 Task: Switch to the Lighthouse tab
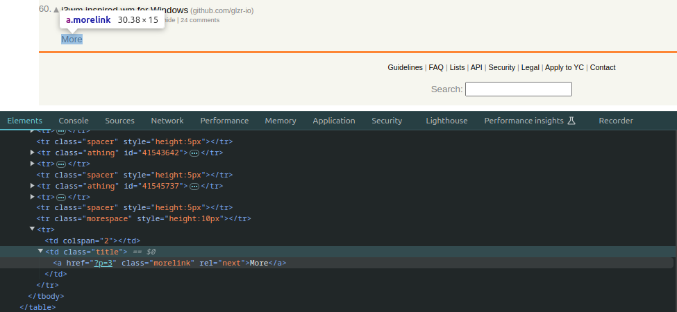[x=446, y=121]
